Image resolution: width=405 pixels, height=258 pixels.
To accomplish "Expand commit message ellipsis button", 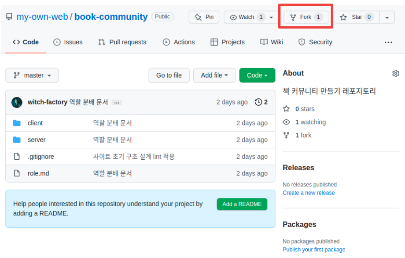I will click(x=116, y=103).
